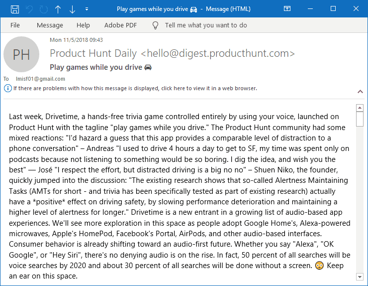This screenshot has width=368, height=286.
Task: Click the vertical scrollbar thumb
Action: click(360, 119)
